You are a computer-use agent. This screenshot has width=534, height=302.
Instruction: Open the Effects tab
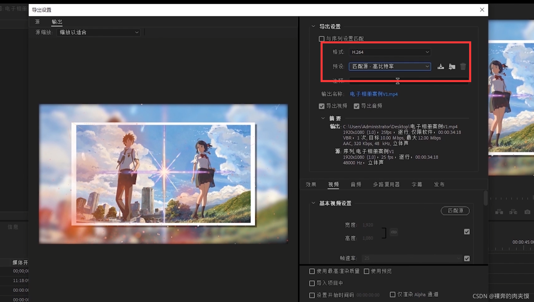(311, 184)
